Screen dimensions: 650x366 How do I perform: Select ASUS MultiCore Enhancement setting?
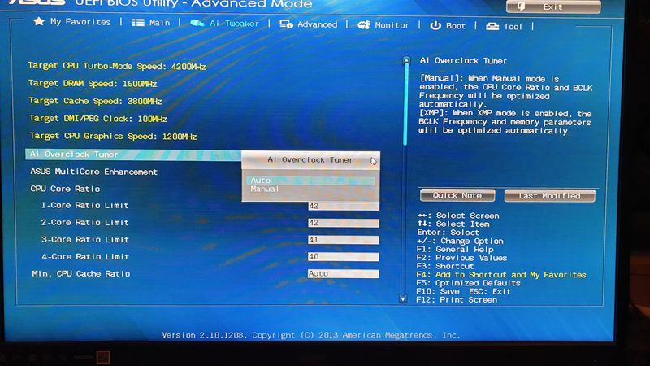(x=93, y=172)
